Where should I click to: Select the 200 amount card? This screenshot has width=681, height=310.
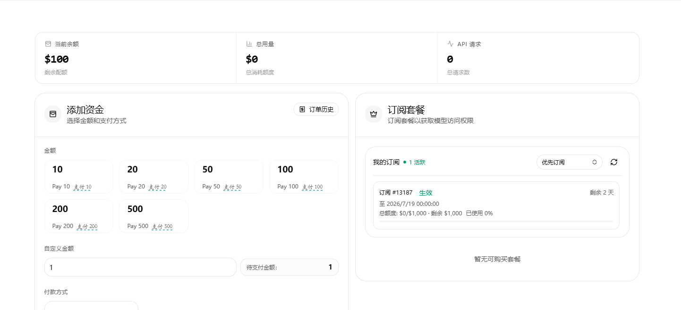pyautogui.click(x=79, y=216)
